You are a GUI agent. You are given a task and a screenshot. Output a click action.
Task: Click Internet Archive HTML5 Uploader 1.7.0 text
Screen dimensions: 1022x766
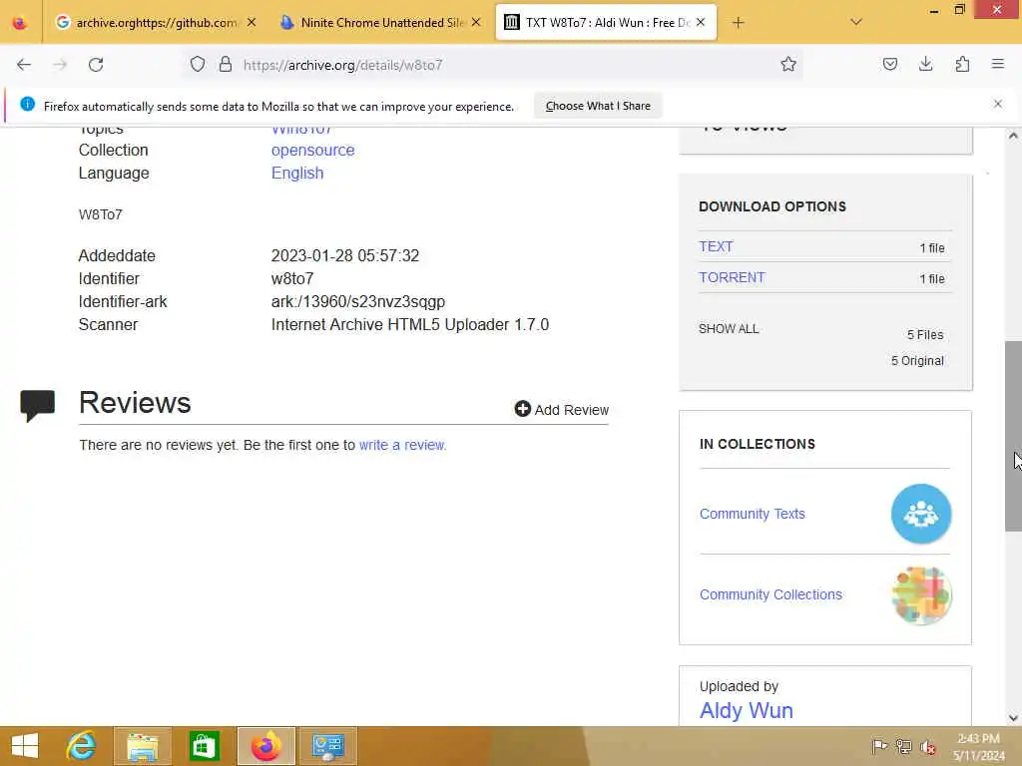[410, 324]
